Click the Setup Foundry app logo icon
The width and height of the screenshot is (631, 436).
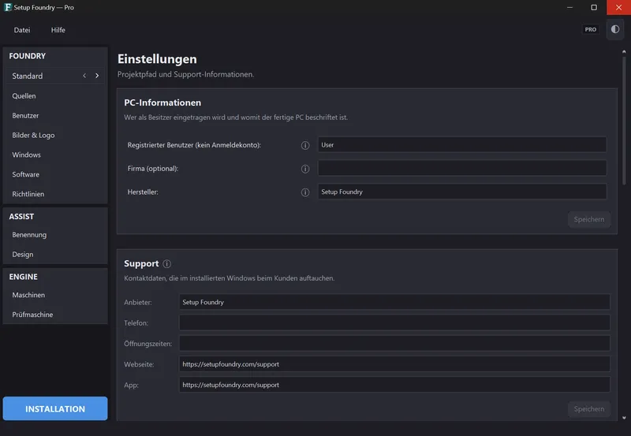7,7
